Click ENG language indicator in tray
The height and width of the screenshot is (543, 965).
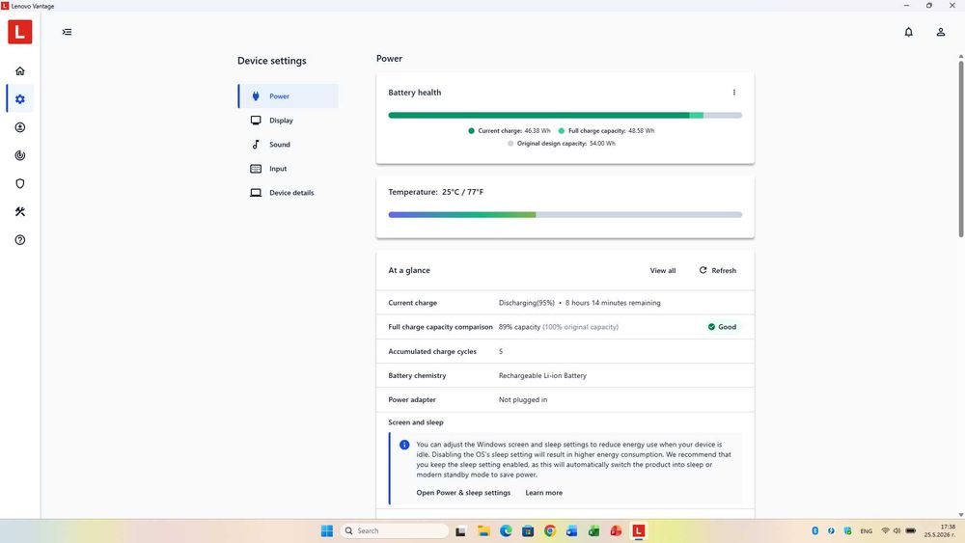[x=866, y=530]
